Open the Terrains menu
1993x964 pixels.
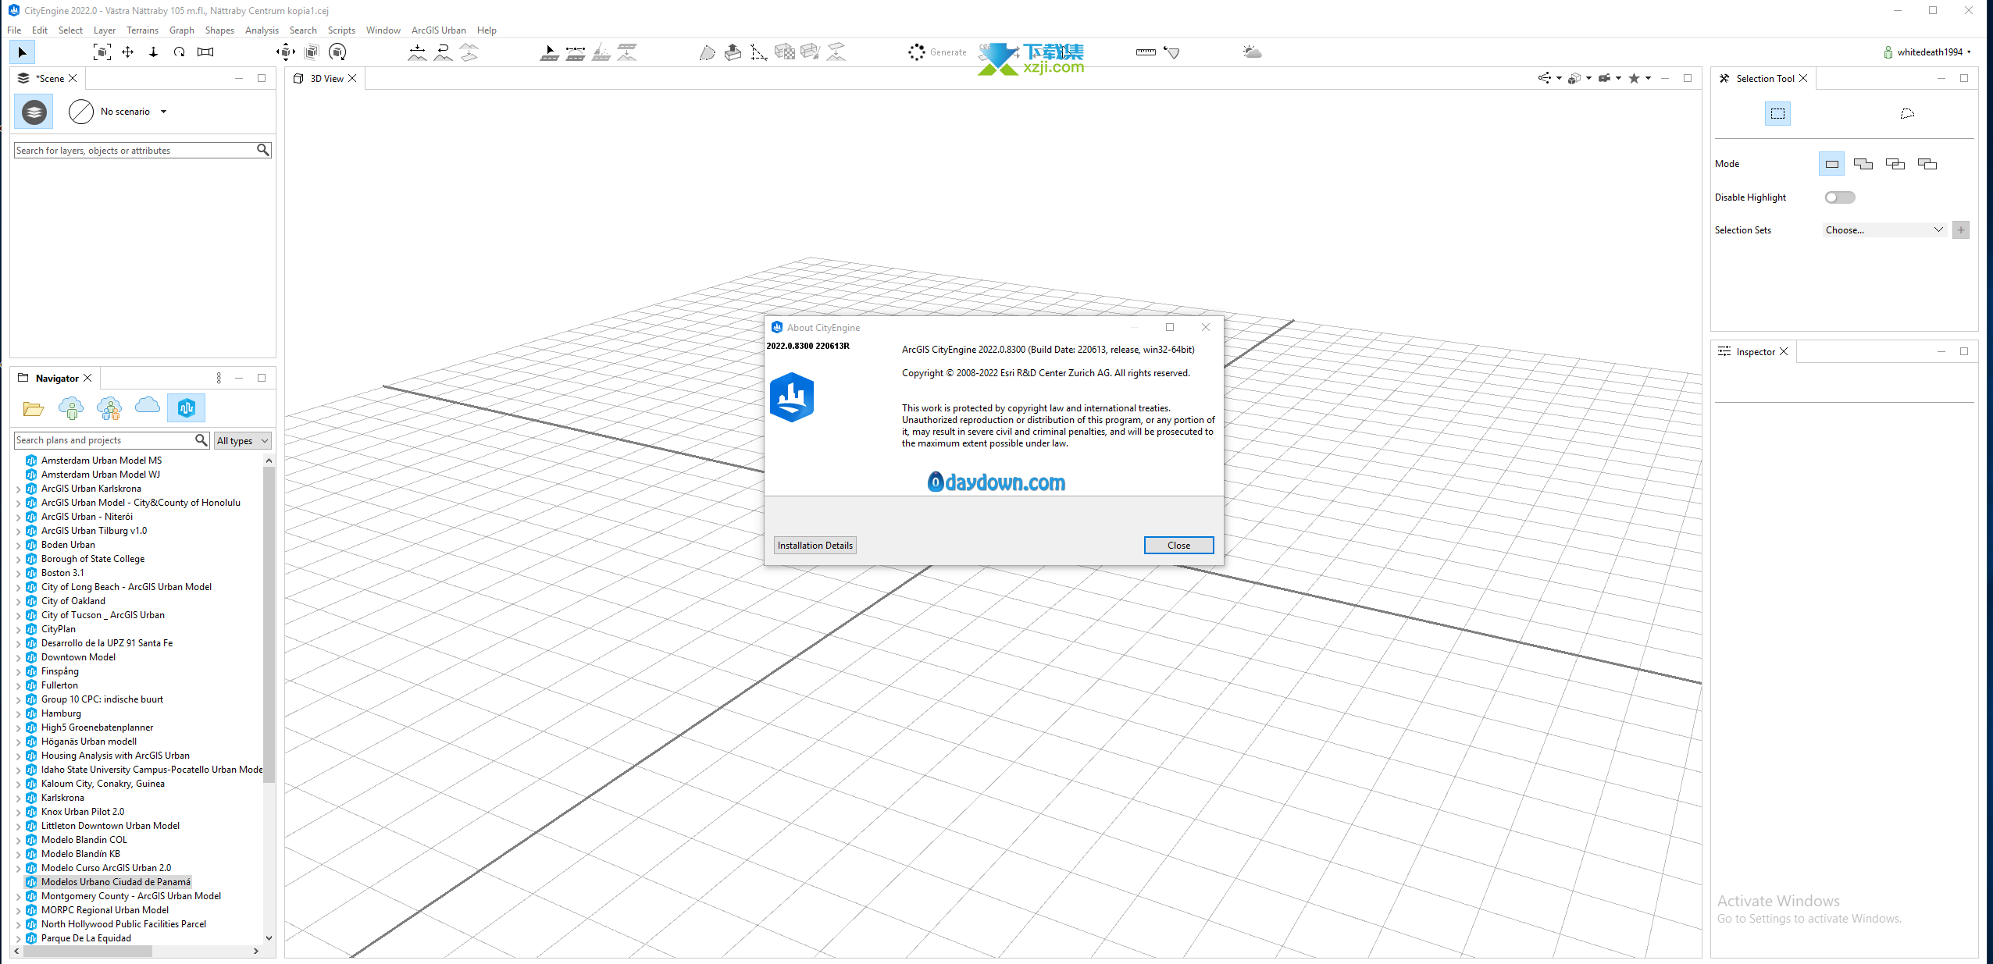[x=142, y=30]
